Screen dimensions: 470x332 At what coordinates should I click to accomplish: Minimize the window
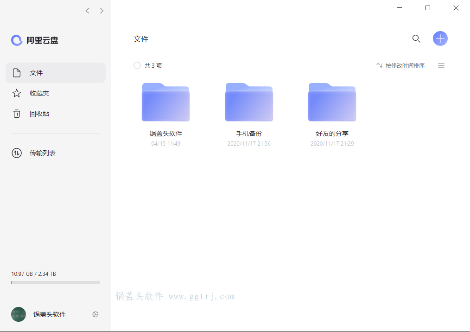point(400,8)
